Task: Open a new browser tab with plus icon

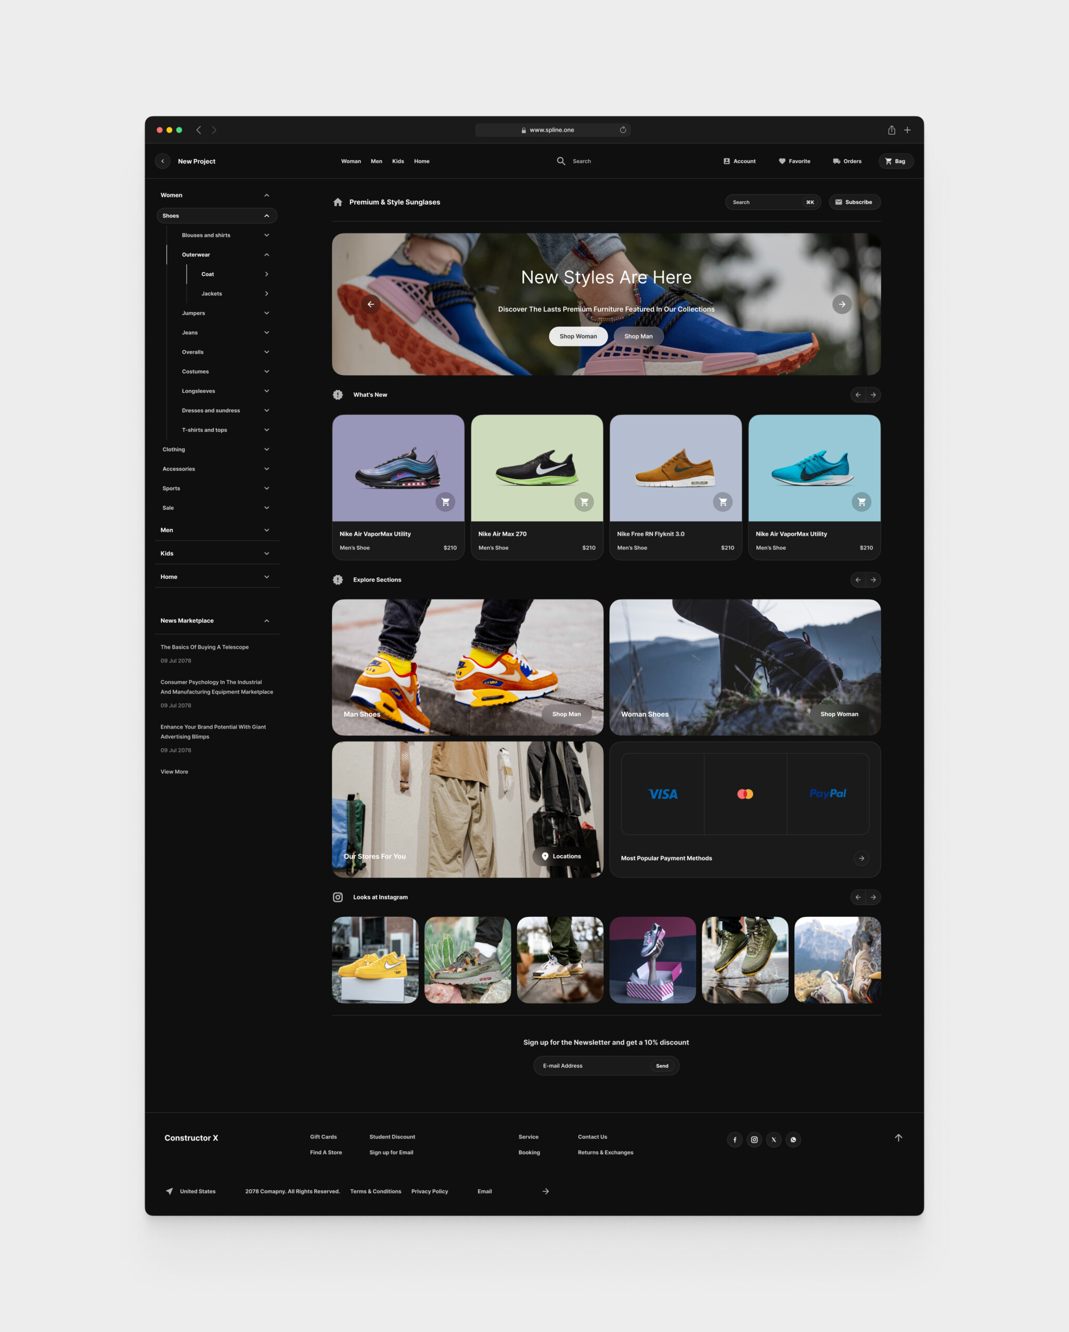Action: click(907, 130)
